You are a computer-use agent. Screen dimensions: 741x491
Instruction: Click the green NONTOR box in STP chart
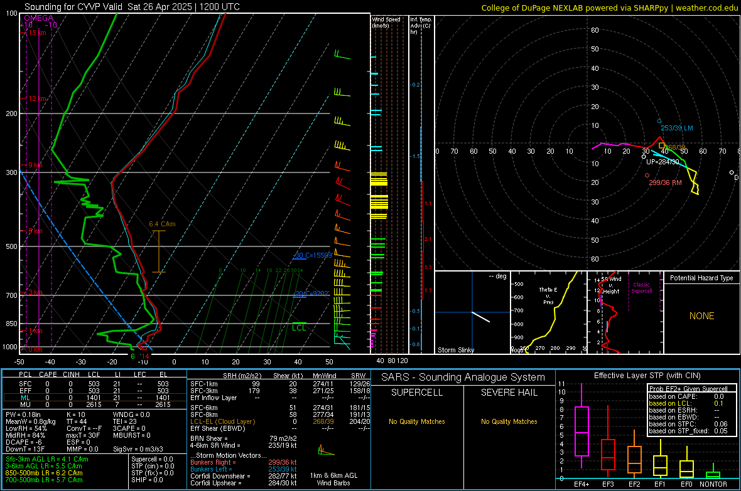(713, 475)
